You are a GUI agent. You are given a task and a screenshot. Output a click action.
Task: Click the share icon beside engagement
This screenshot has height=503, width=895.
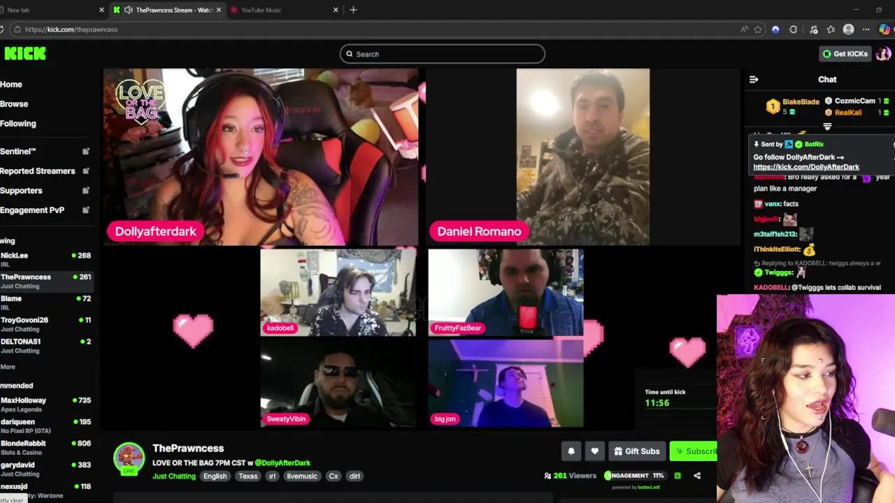tap(697, 476)
